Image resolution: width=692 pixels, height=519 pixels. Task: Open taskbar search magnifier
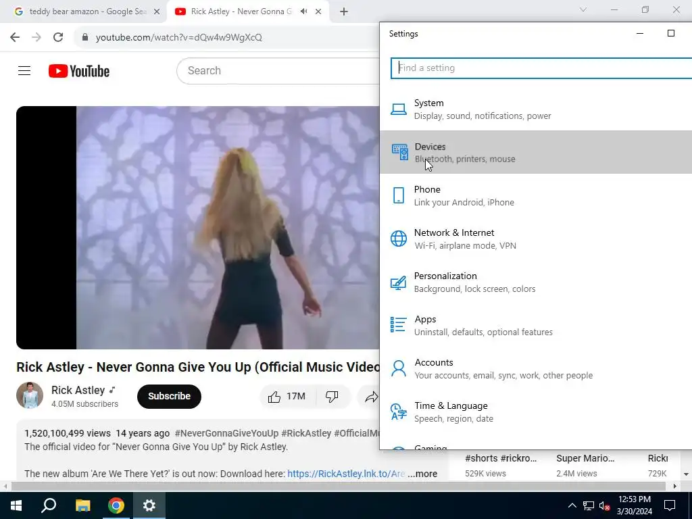point(49,505)
